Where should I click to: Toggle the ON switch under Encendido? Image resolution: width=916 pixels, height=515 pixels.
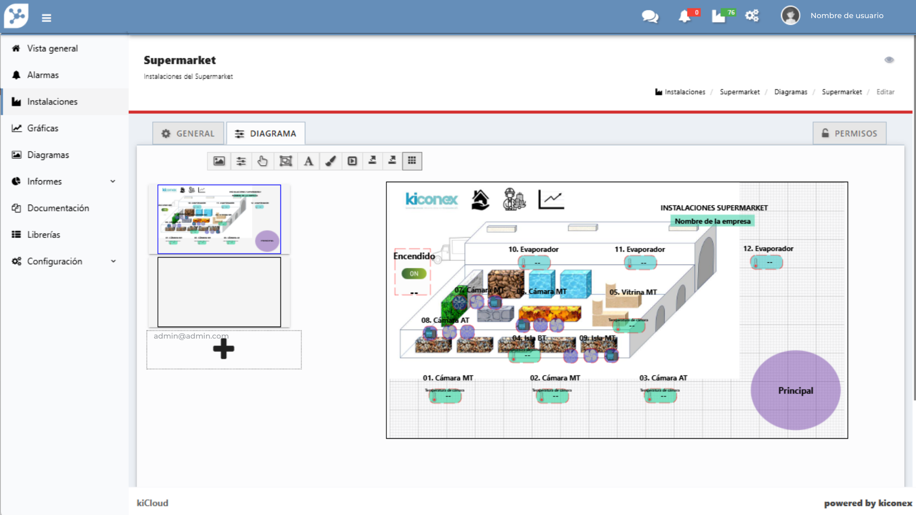pos(414,274)
